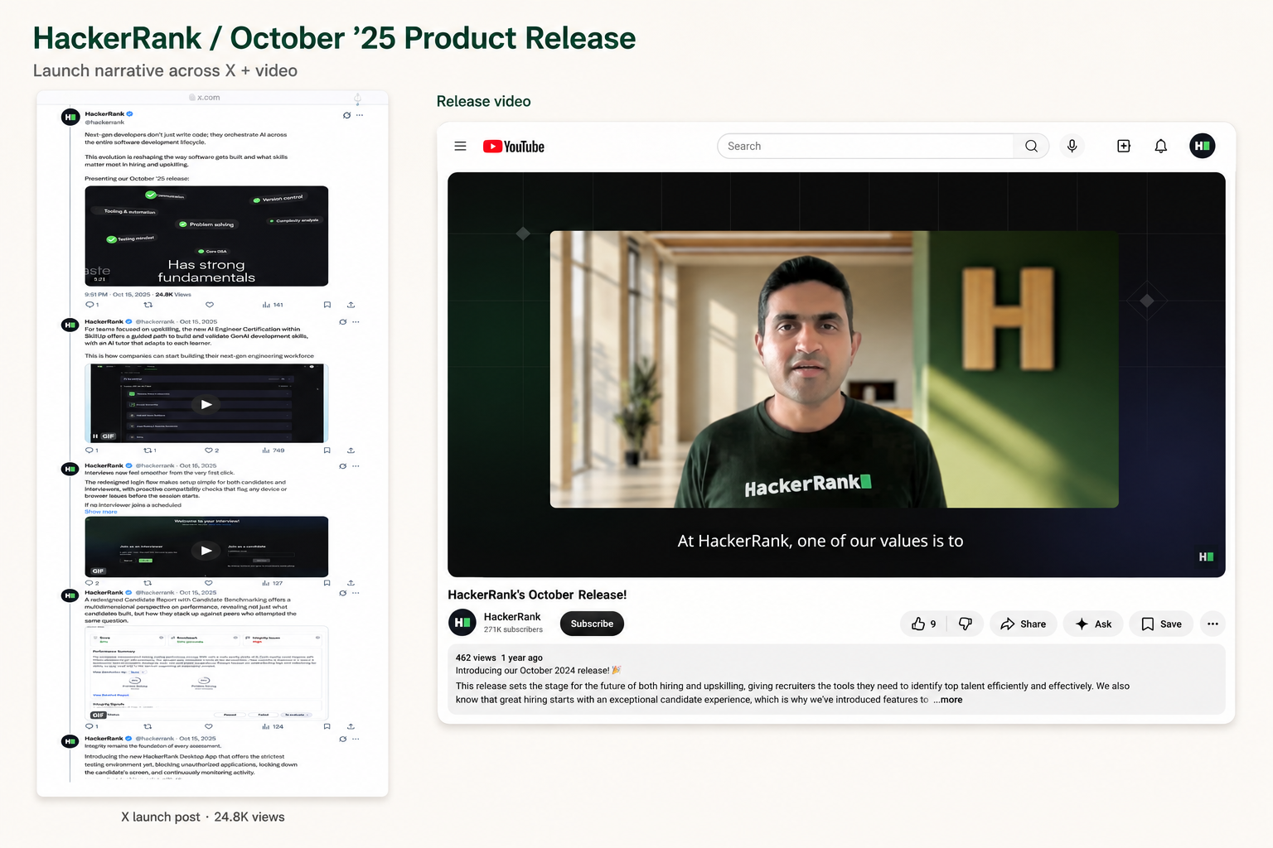
Task: Open the YouTube hamburger guide menu
Action: pos(460,147)
